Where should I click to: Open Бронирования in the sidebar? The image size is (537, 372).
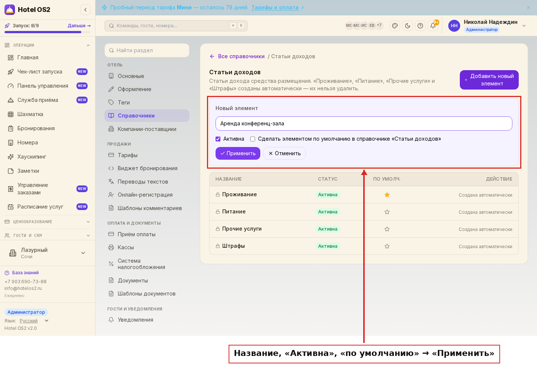[x=47, y=128]
